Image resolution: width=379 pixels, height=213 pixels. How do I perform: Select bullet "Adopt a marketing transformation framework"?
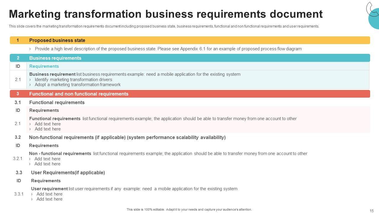78,85
